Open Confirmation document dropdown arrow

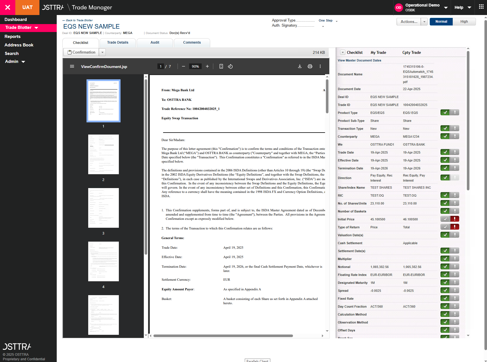[102, 52]
